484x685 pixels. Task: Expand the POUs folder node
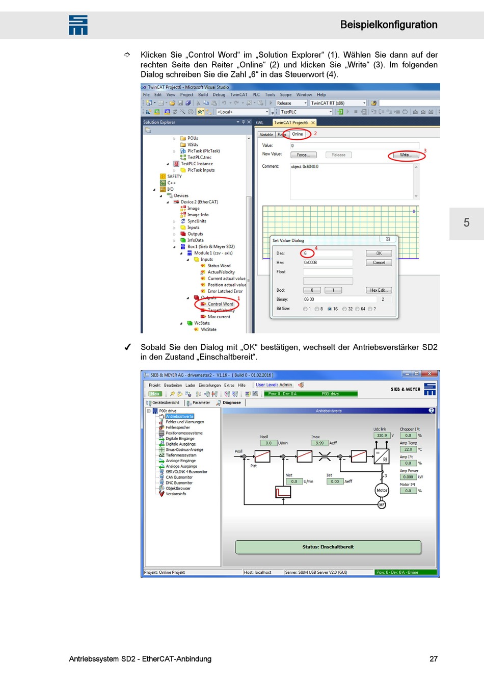[x=174, y=138]
